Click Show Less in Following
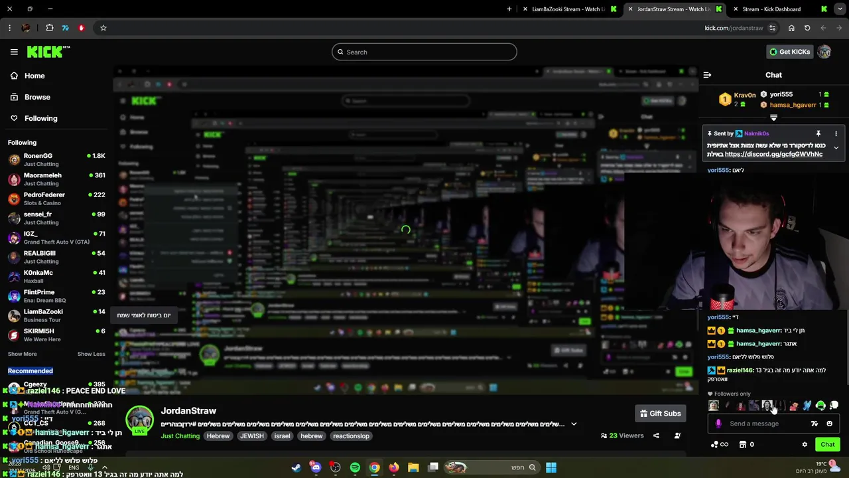Image resolution: width=849 pixels, height=478 pixels. click(x=91, y=354)
